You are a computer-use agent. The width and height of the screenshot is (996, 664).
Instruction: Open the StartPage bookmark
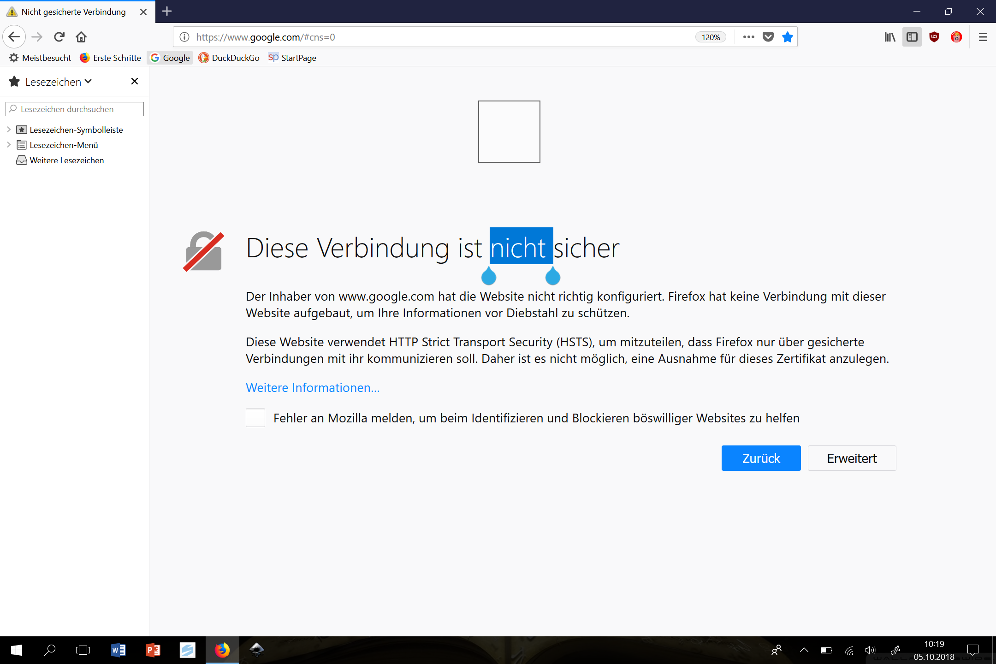292,58
